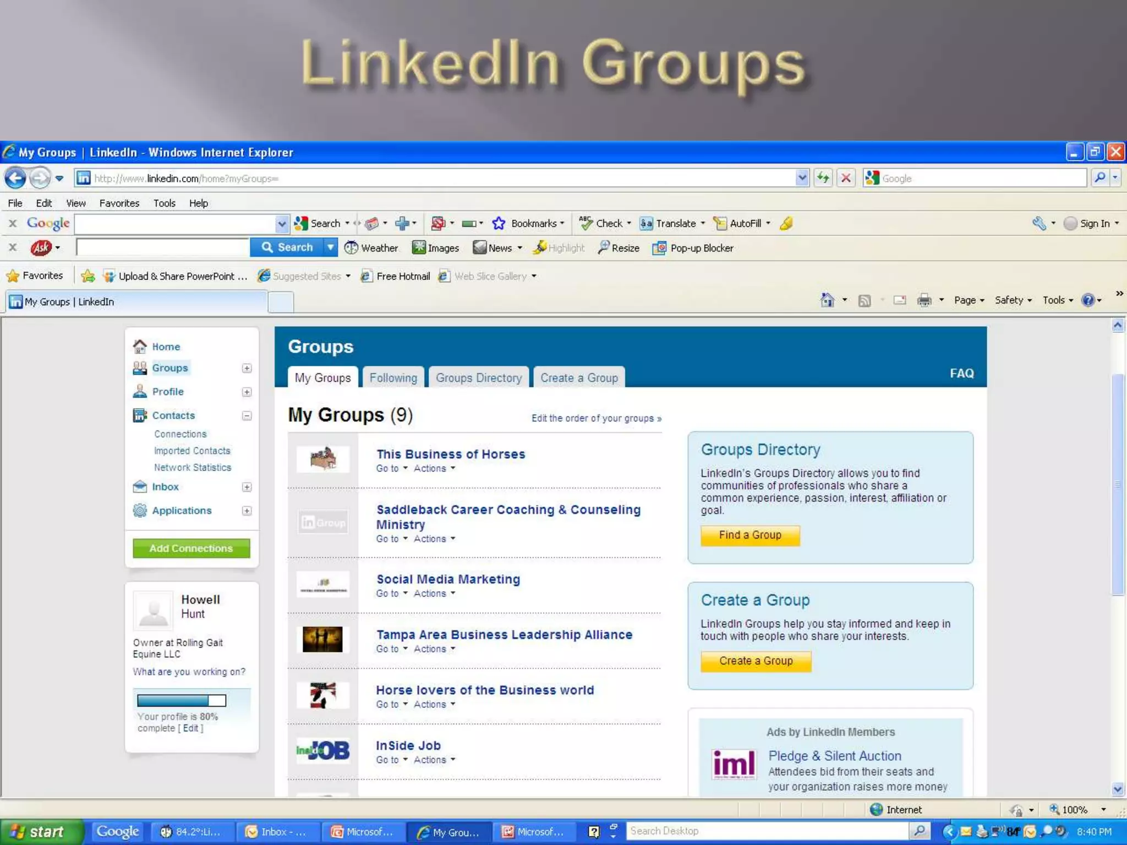Viewport: 1127px width, 845px height.
Task: Click the Network Statistics sidebar link
Action: [x=193, y=467]
